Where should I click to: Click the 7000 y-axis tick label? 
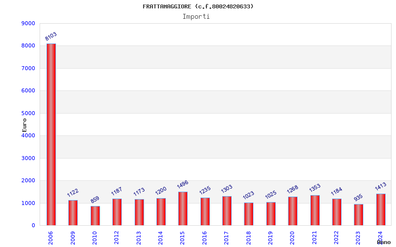tap(28, 68)
